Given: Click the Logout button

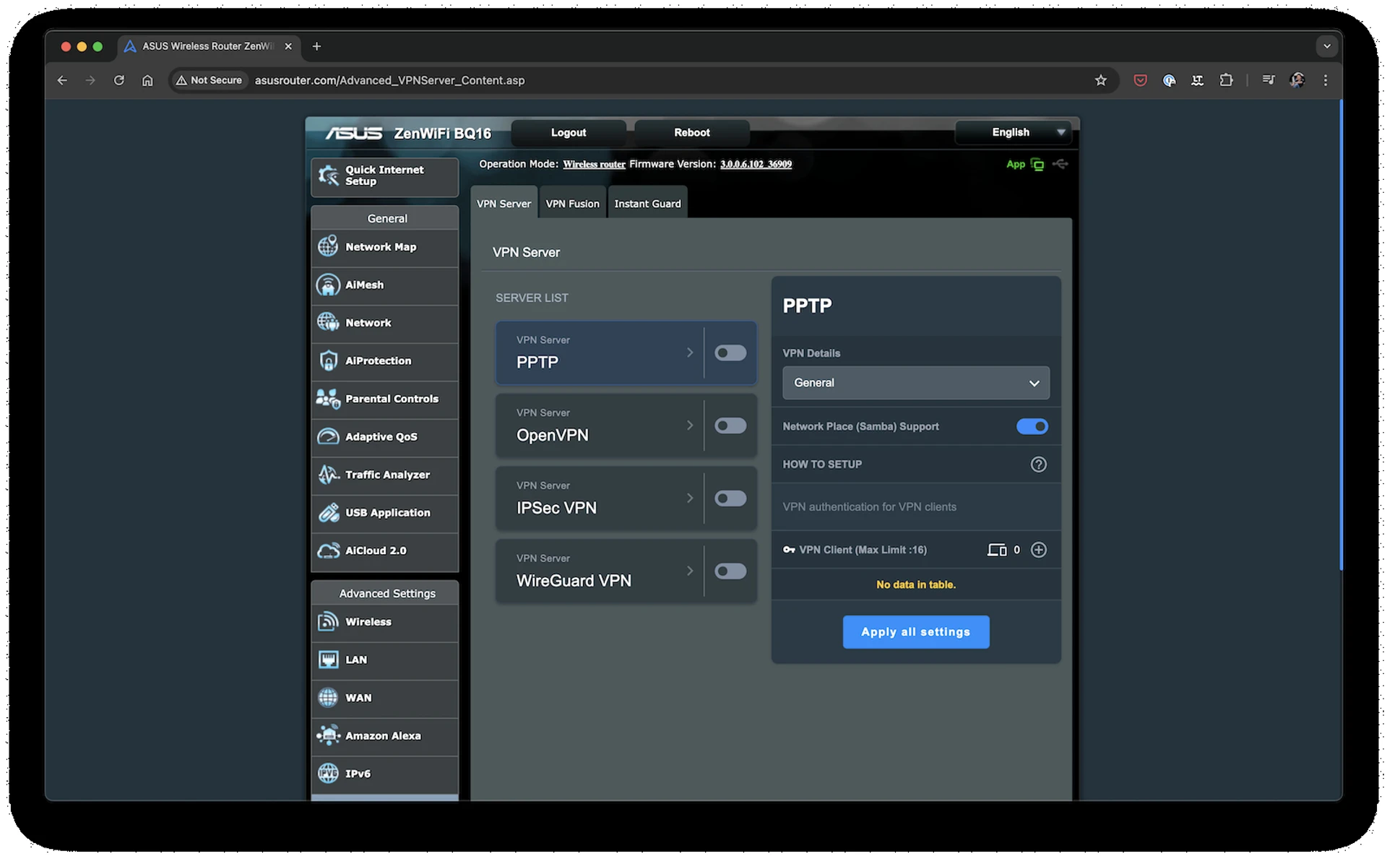Looking at the screenshot, I should 568,132.
